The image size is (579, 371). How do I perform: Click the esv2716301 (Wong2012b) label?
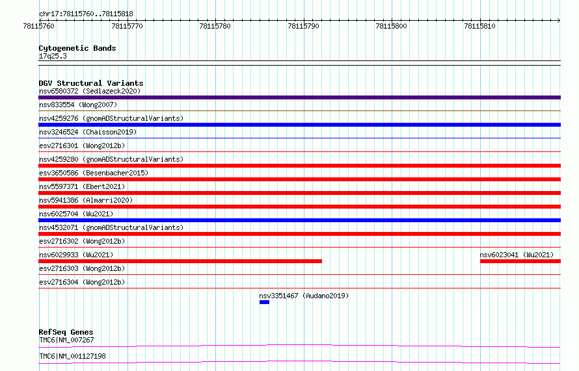coord(82,146)
